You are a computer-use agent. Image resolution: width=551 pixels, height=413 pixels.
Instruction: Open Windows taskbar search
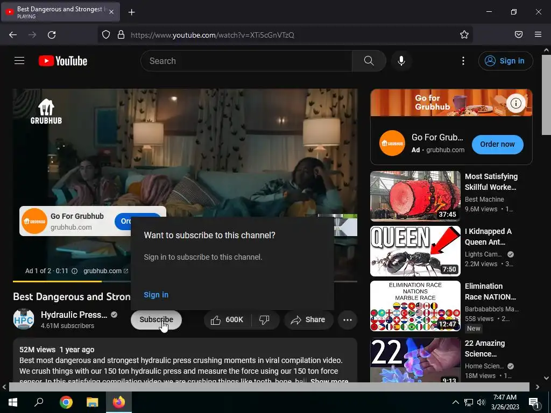(39, 402)
